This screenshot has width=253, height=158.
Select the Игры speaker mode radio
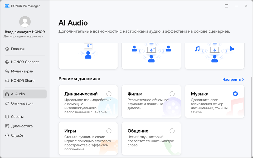[x=109, y=131]
